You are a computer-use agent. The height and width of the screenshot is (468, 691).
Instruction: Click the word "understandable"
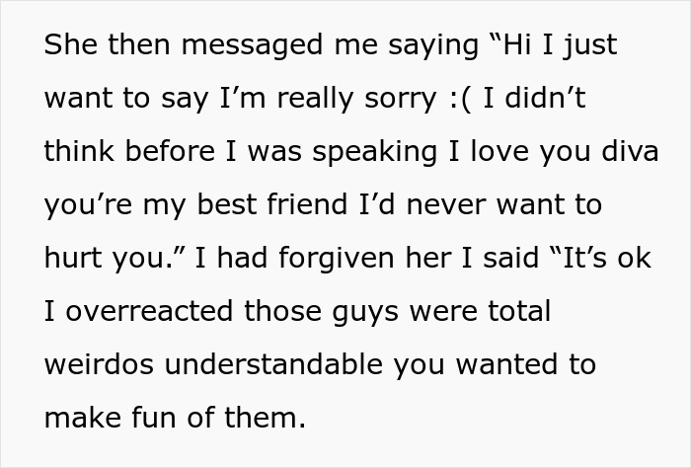coord(273,364)
